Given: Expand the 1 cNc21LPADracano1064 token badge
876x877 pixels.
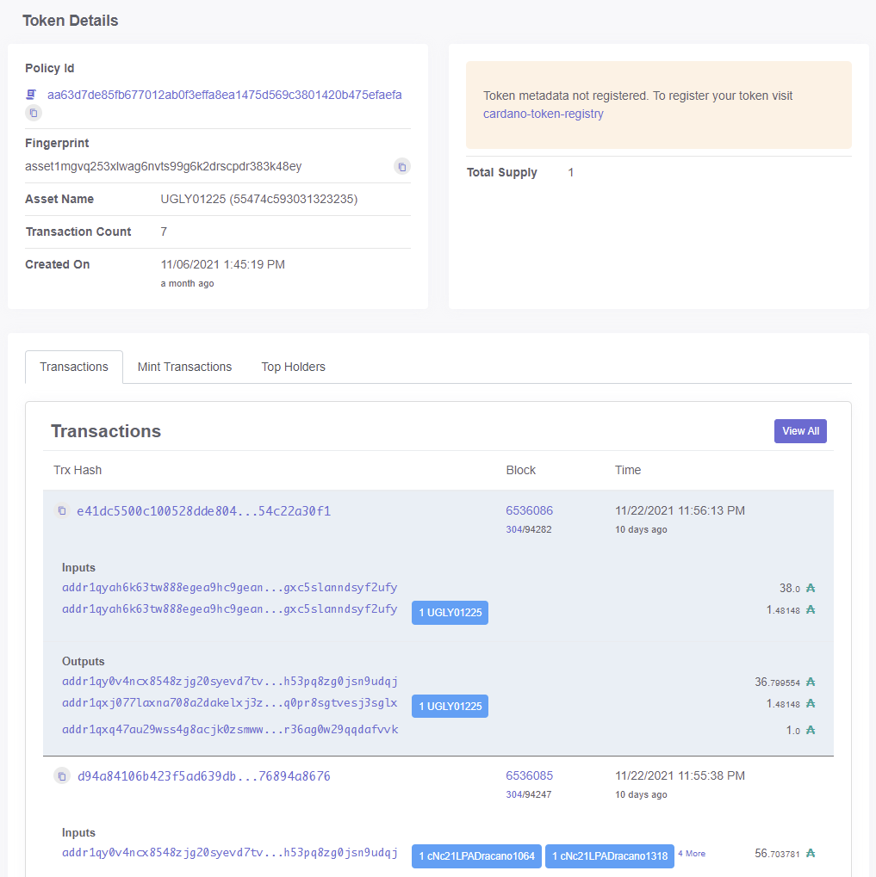Looking at the screenshot, I should [475, 856].
